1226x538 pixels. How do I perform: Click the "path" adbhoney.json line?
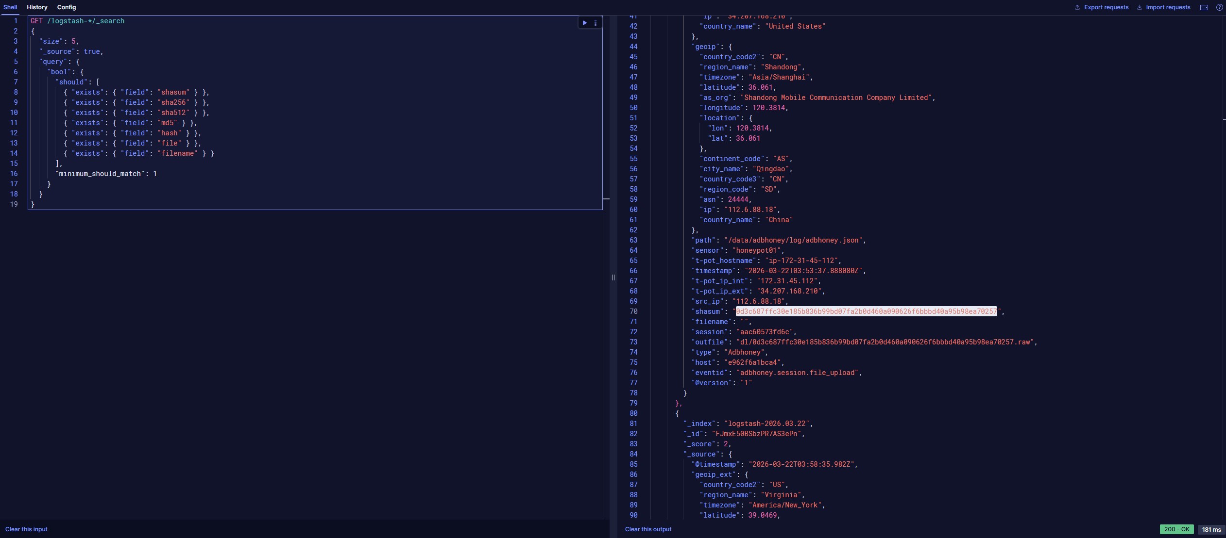(x=779, y=240)
